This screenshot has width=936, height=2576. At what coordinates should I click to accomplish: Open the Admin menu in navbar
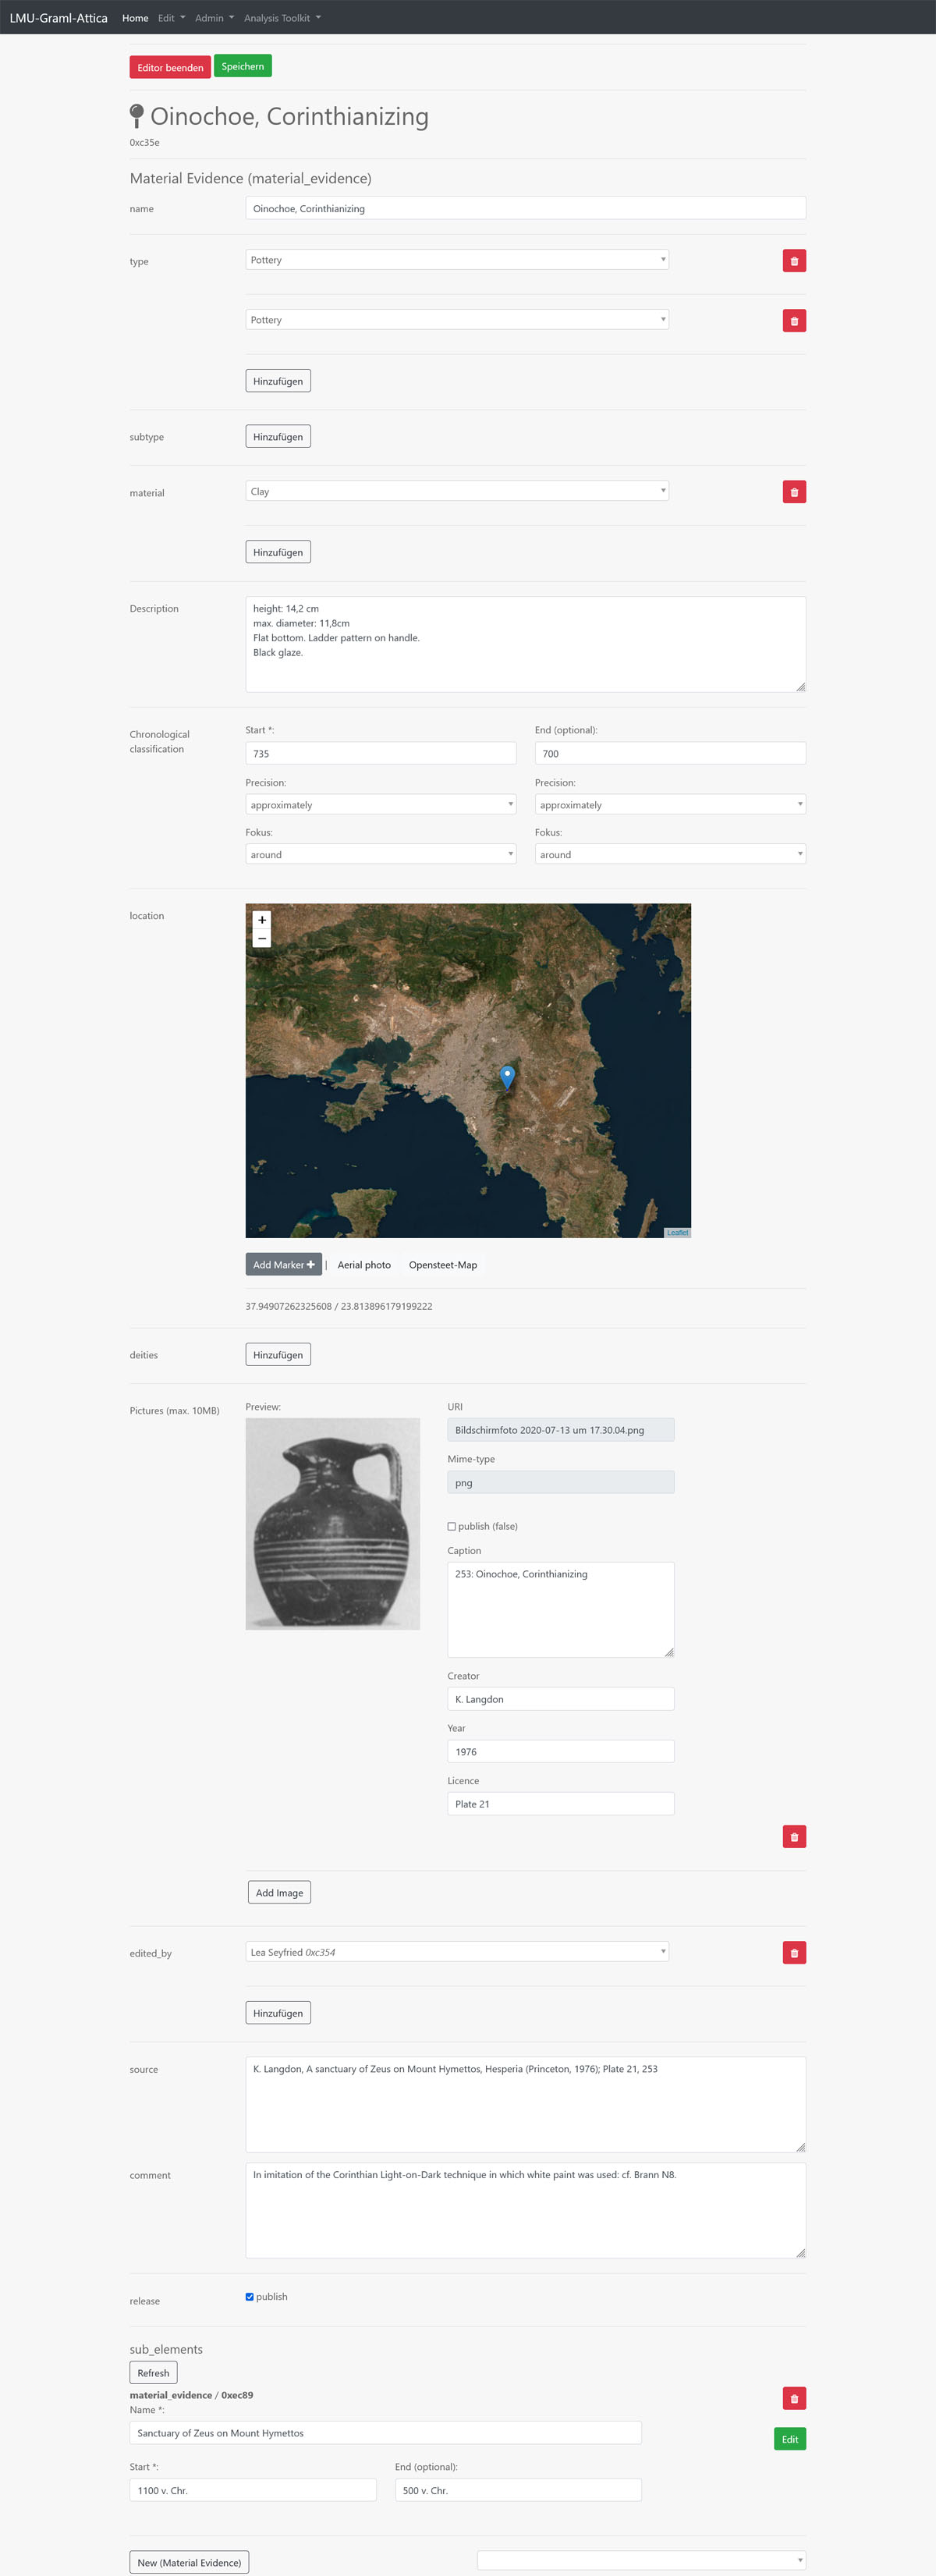click(x=214, y=18)
